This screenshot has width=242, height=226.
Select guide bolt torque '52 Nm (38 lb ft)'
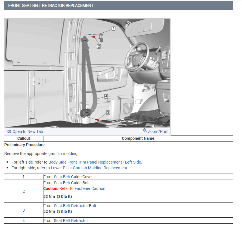click(x=58, y=196)
